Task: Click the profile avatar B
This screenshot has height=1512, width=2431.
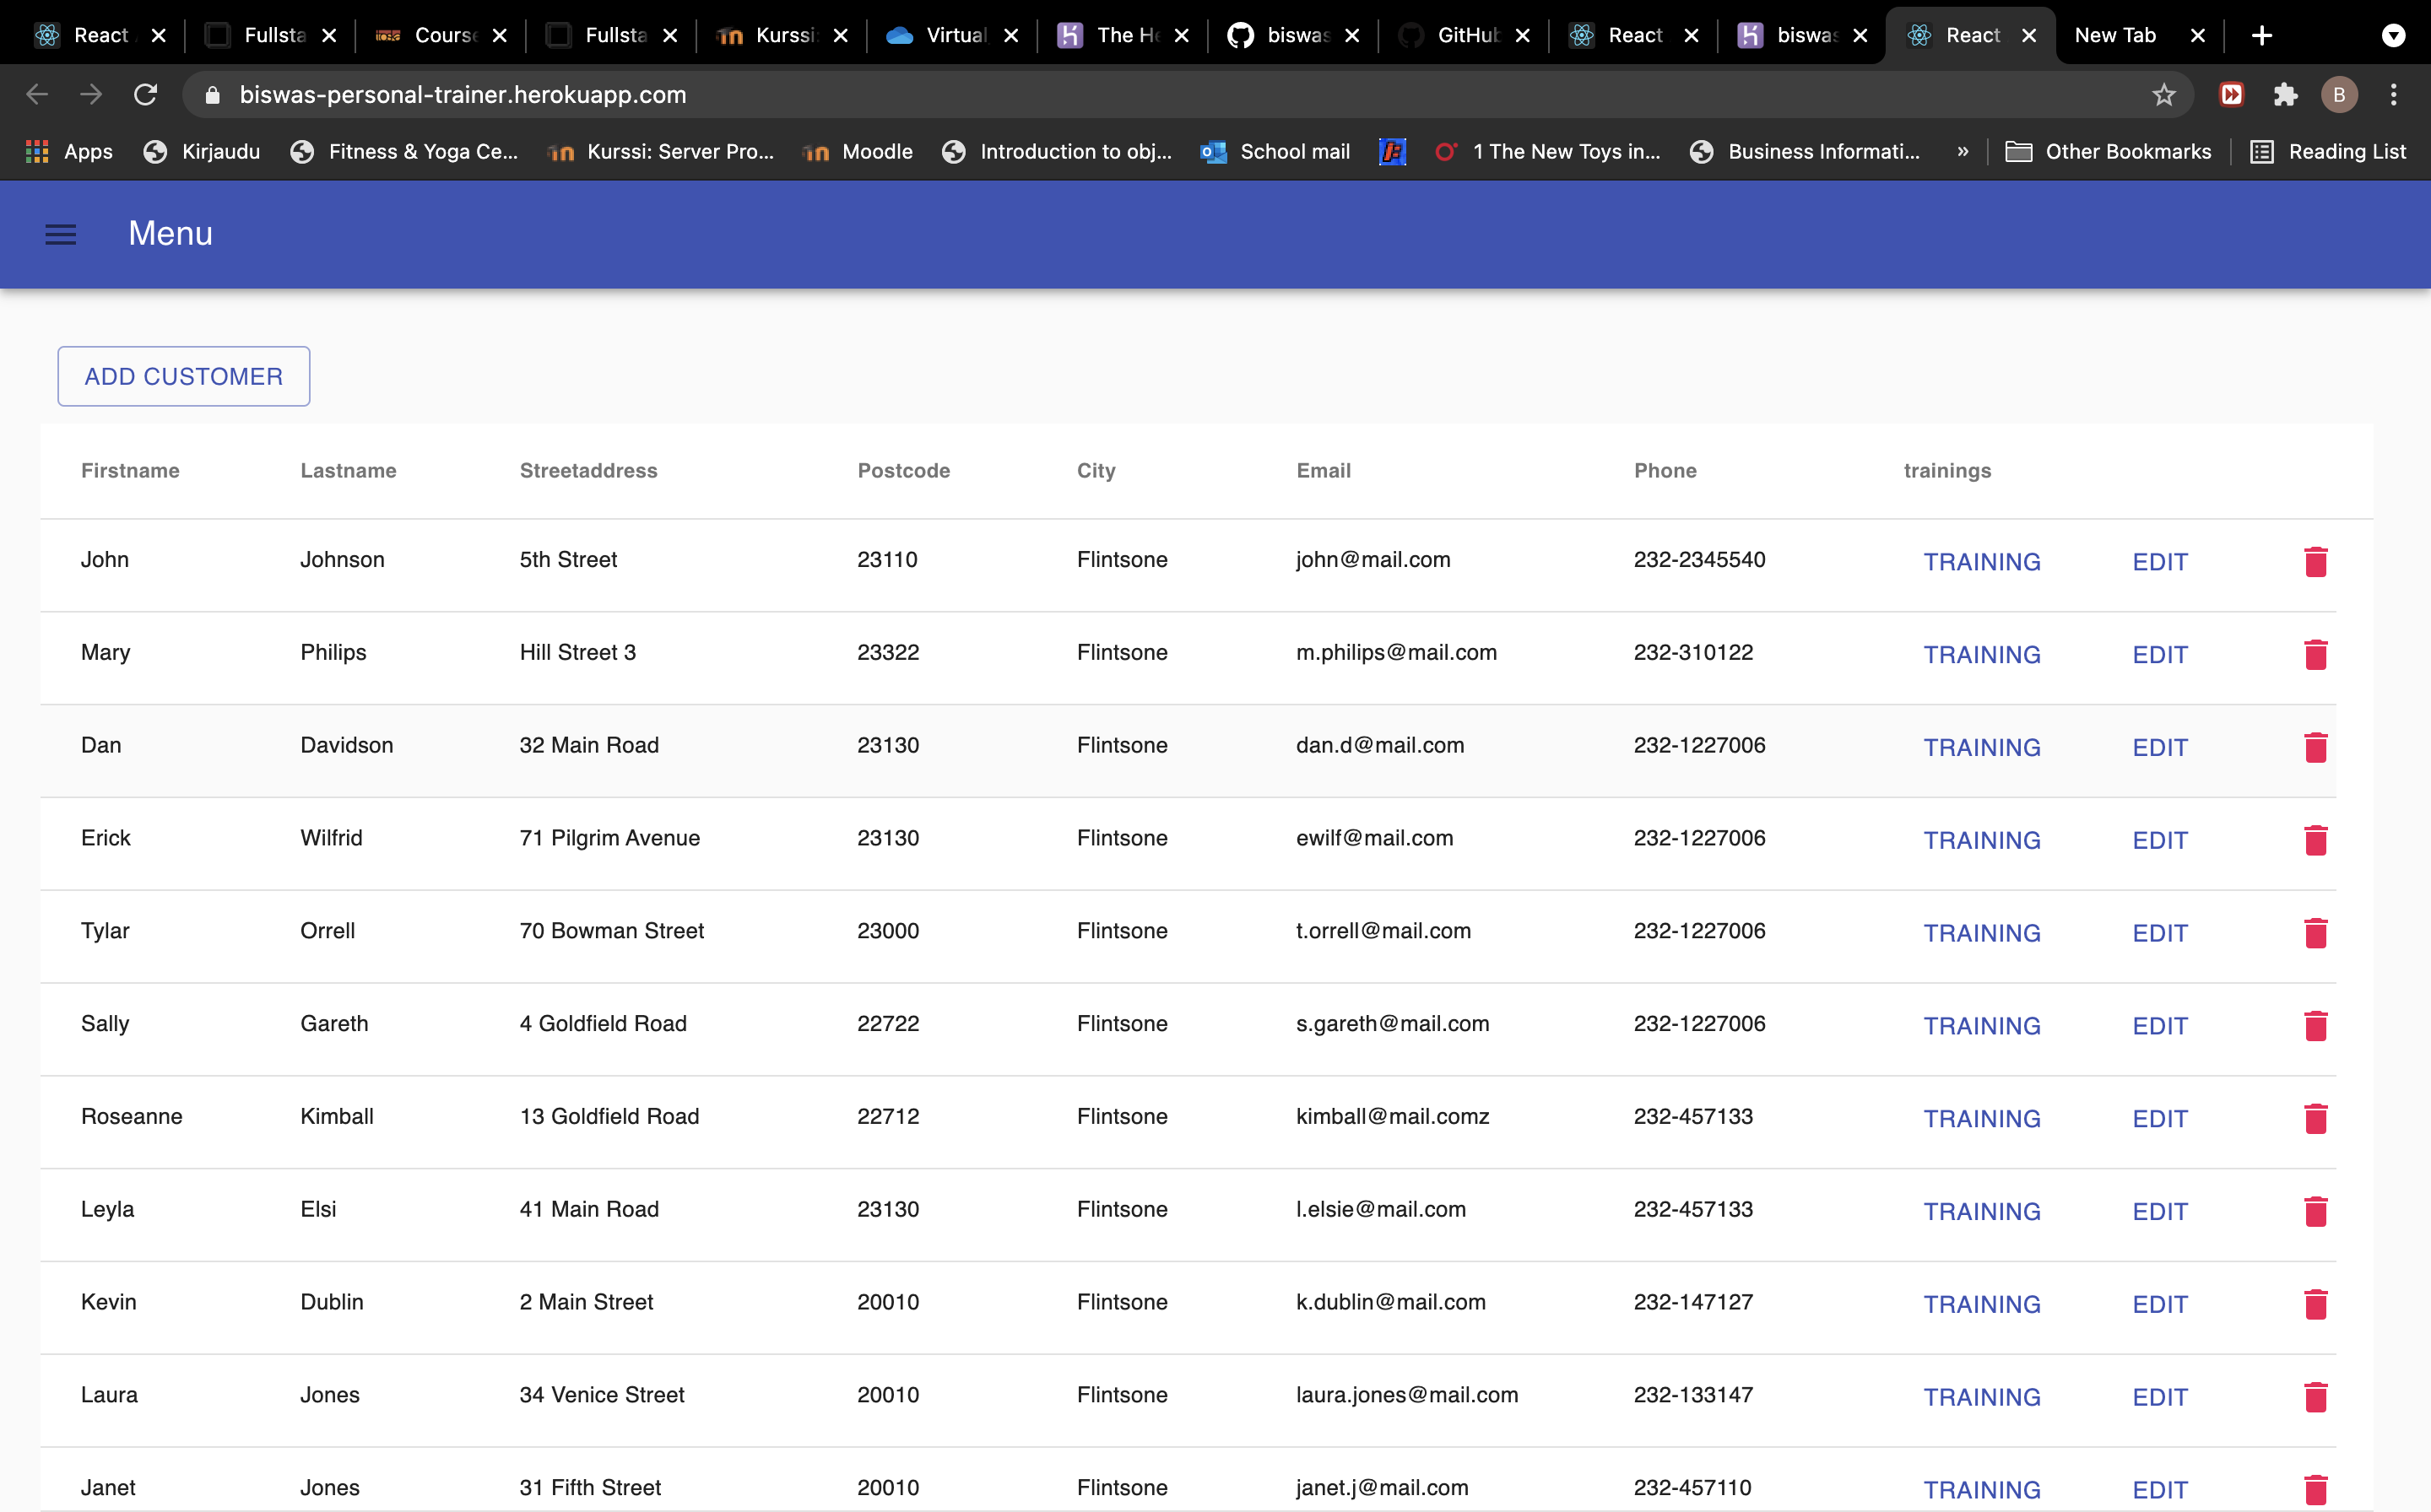Action: (x=2339, y=95)
